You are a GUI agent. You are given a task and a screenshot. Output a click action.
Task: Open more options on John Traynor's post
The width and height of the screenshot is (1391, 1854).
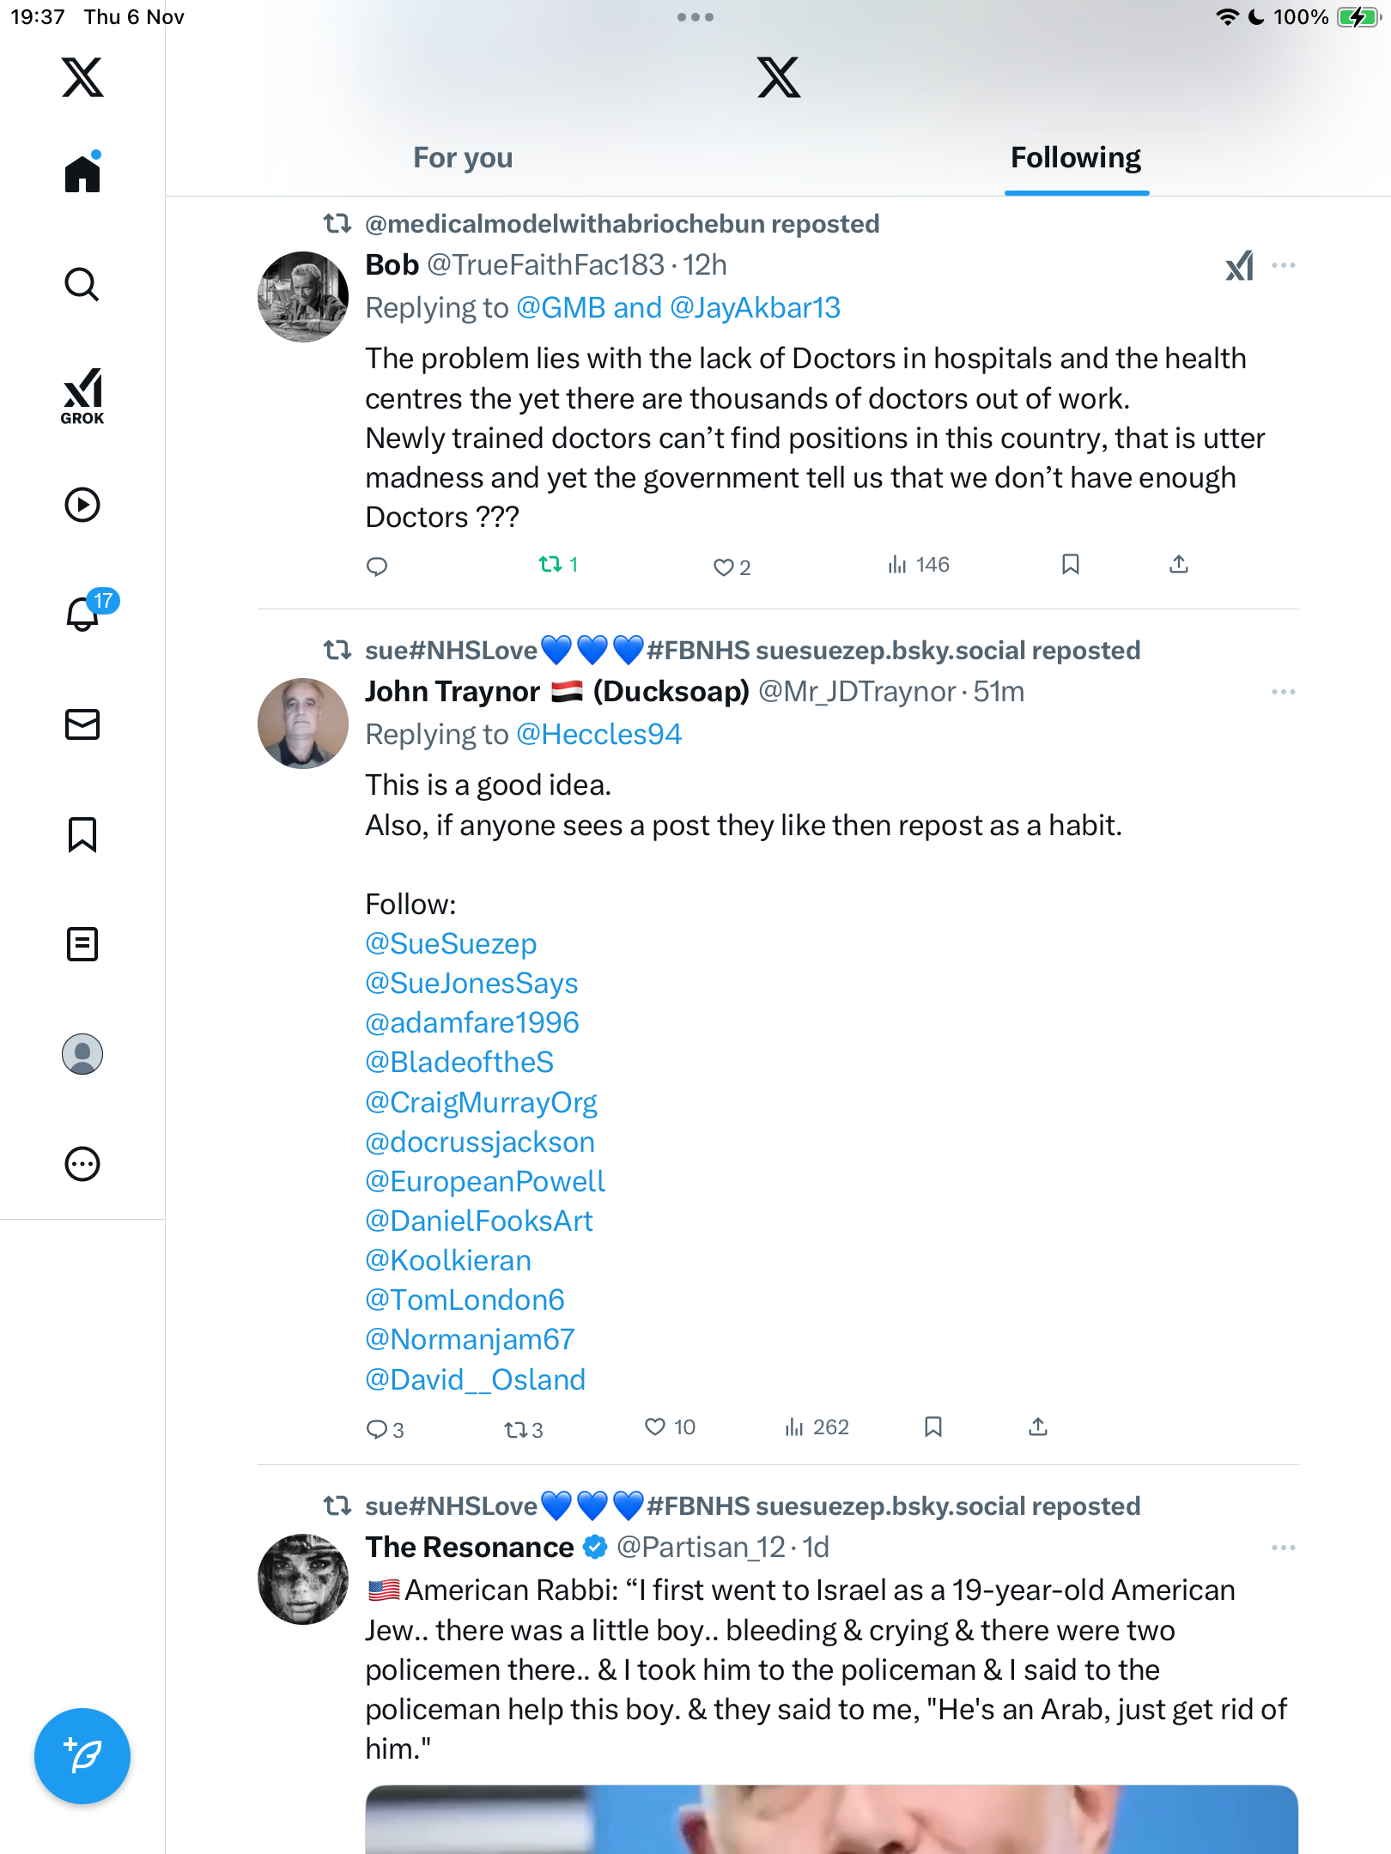tap(1283, 692)
